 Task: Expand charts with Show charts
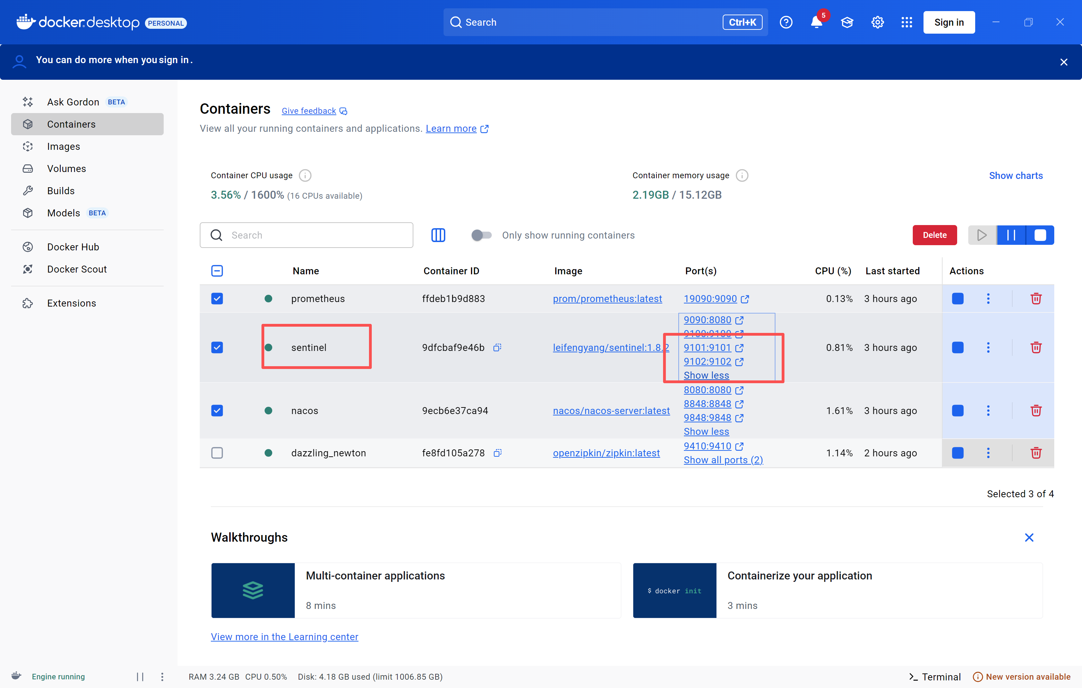(1015, 176)
